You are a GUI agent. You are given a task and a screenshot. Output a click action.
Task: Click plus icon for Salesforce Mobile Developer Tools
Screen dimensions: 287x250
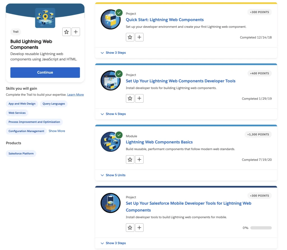tap(139, 228)
